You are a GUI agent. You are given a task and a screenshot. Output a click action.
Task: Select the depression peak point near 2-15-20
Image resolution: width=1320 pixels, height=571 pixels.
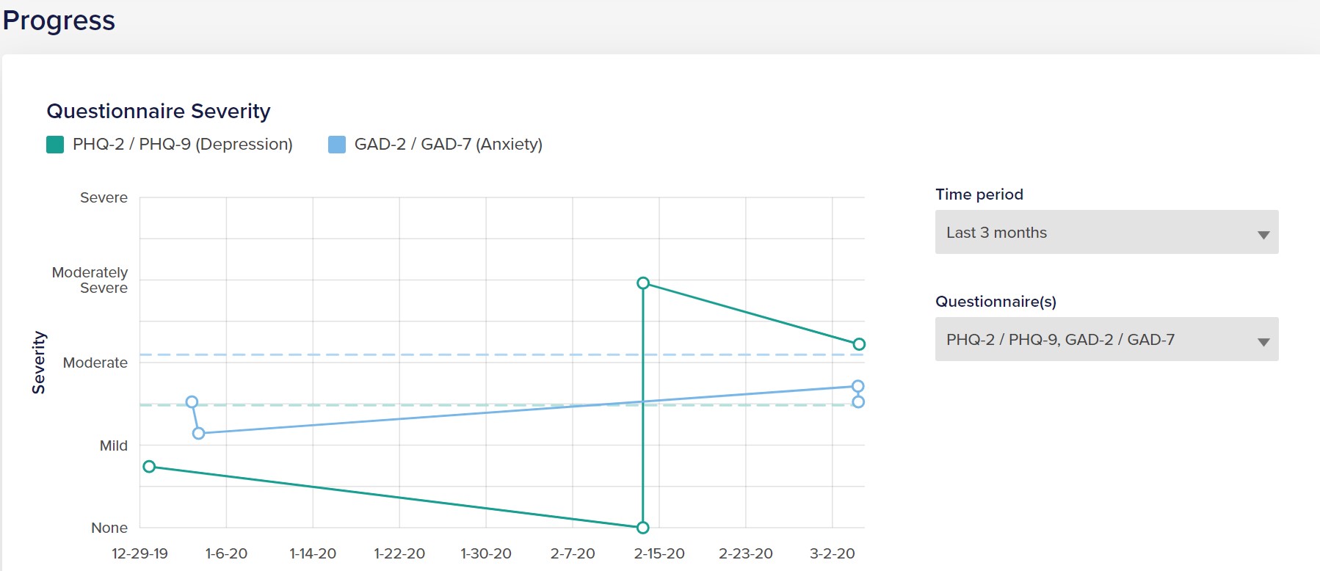pos(643,283)
